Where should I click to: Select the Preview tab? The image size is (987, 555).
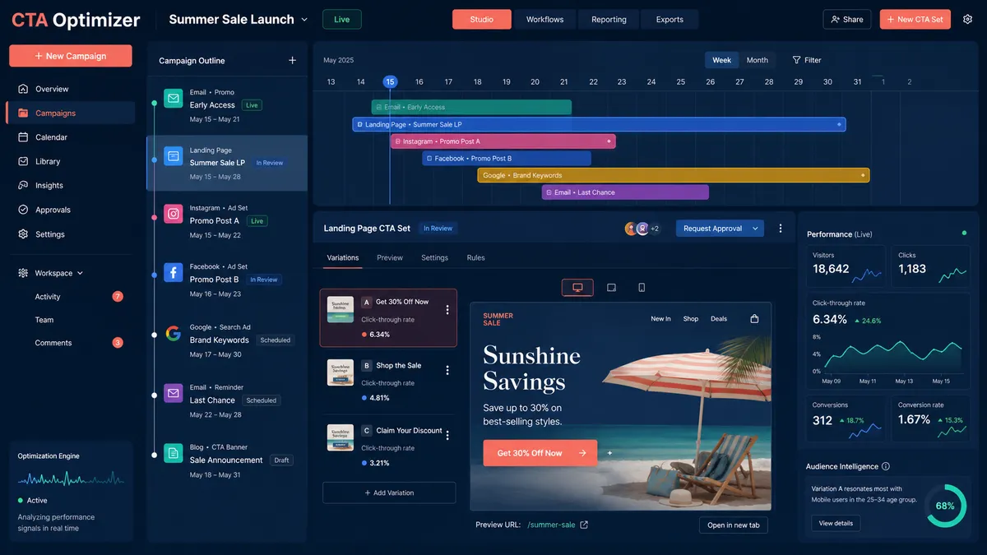[x=390, y=257]
